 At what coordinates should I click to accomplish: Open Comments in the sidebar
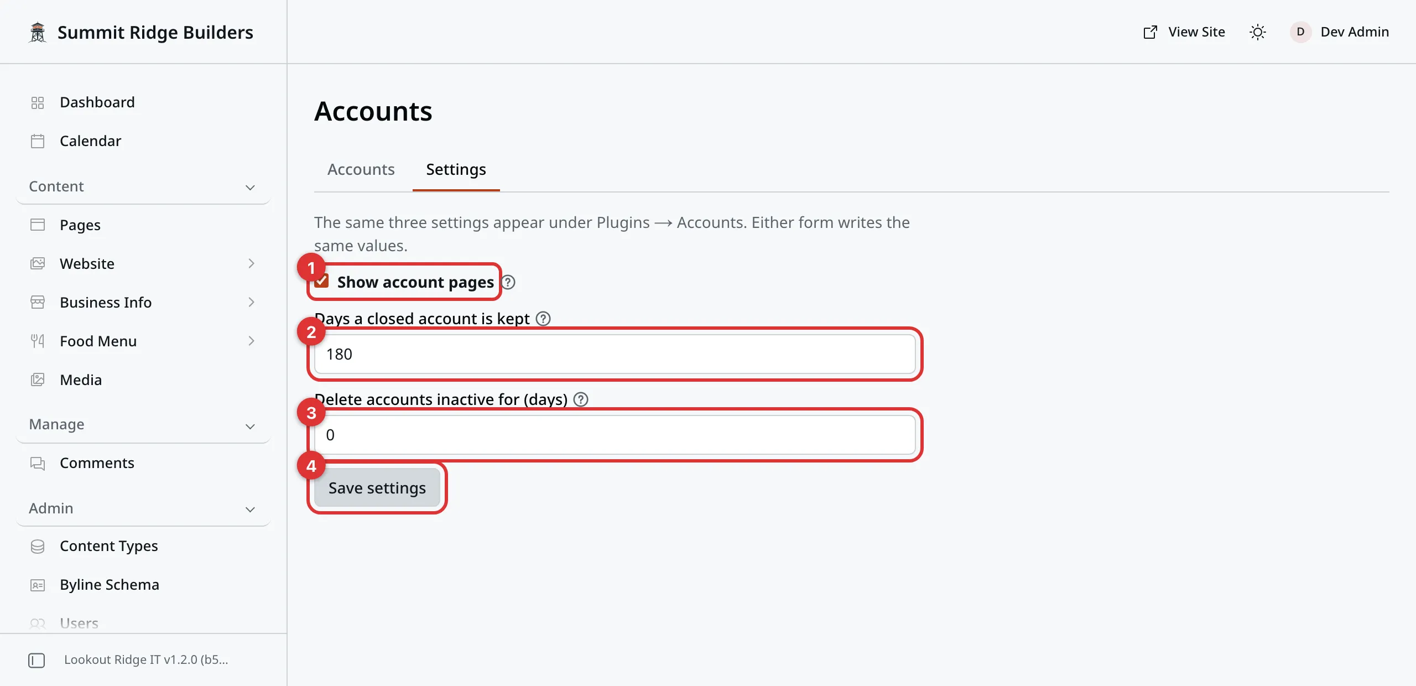click(143, 463)
